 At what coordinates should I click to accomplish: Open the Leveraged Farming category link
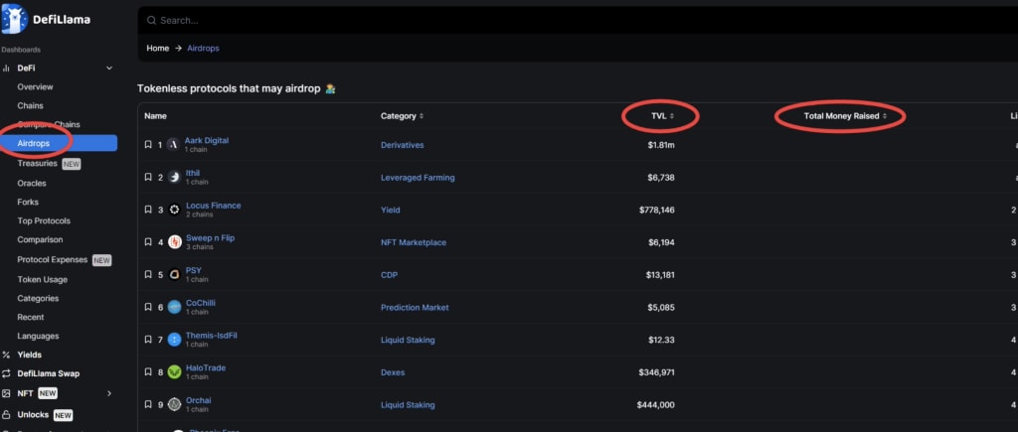point(418,177)
